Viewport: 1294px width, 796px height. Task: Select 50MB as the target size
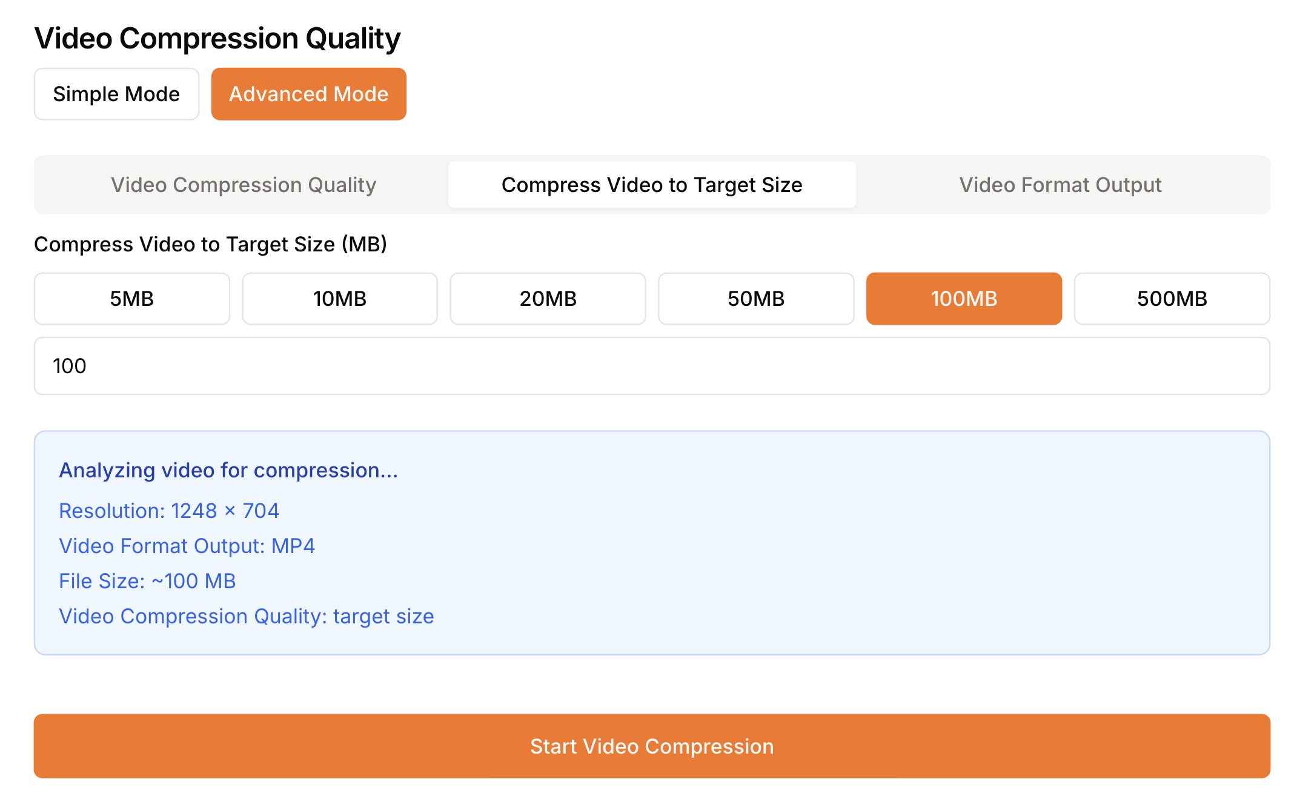point(756,298)
